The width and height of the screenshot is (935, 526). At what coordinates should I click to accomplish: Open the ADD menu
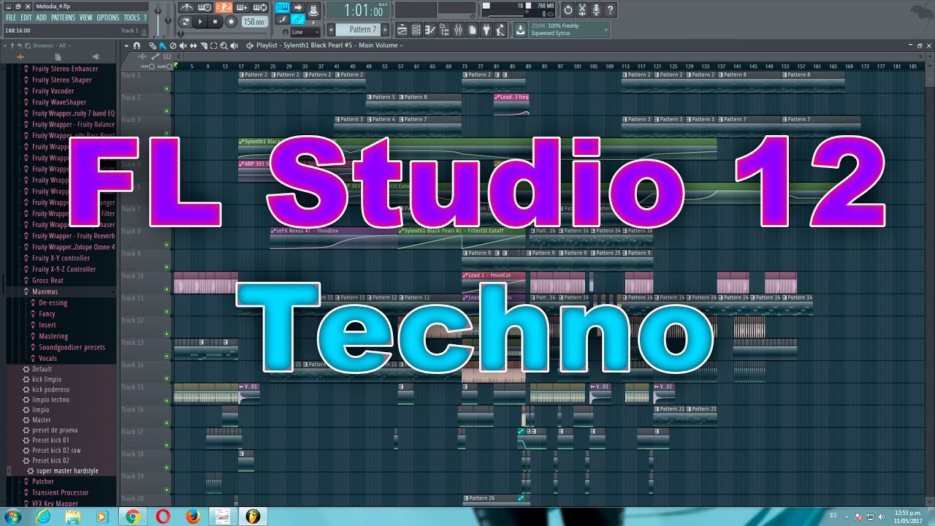coord(42,18)
